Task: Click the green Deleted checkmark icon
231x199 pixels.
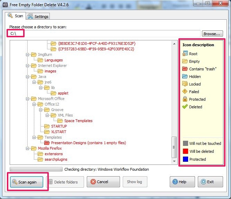Action: [x=185, y=107]
